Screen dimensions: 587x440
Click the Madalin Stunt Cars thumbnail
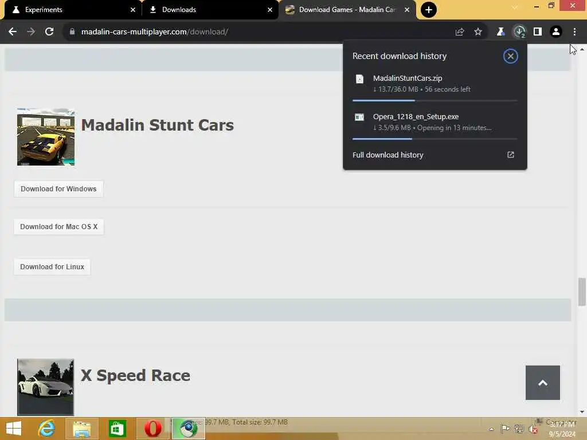click(x=46, y=137)
